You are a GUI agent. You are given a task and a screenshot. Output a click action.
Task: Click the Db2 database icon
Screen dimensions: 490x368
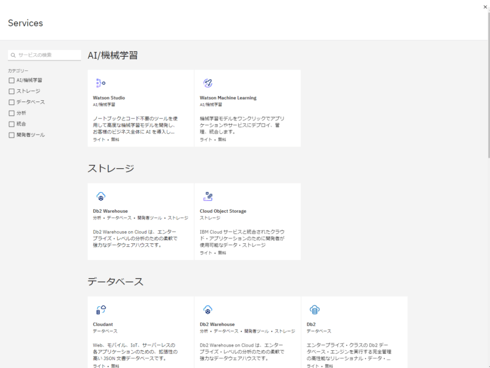[x=315, y=310]
